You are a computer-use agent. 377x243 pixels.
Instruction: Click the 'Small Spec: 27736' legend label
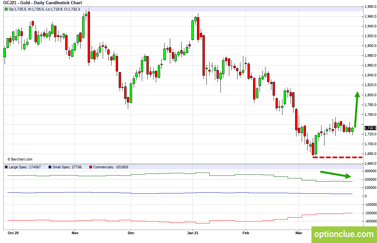pyautogui.click(x=67, y=167)
